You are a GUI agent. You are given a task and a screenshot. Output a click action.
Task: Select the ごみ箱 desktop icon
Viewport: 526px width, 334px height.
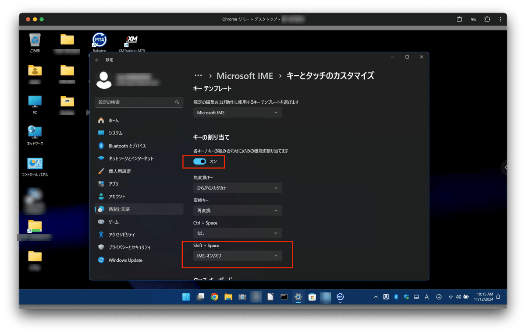coord(35,42)
